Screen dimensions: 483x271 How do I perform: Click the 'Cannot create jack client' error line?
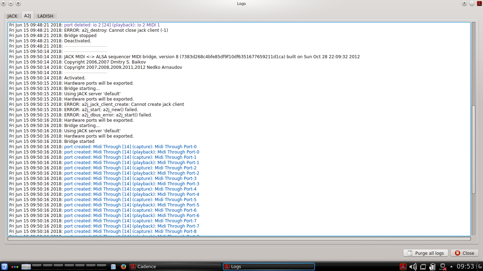(97, 104)
